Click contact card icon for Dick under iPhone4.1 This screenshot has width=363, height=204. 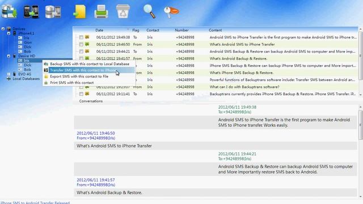[20, 47]
